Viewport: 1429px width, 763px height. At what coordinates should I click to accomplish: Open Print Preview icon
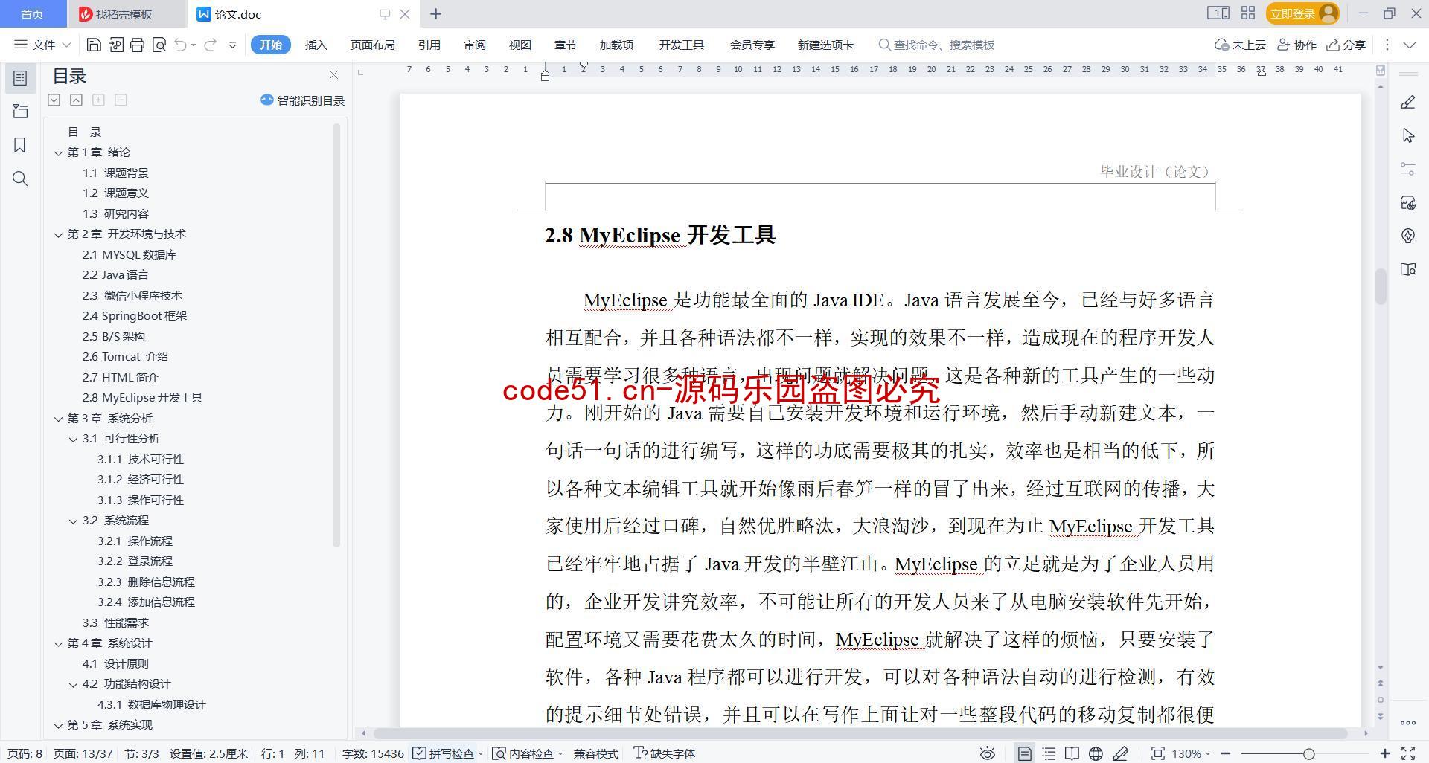tap(159, 45)
